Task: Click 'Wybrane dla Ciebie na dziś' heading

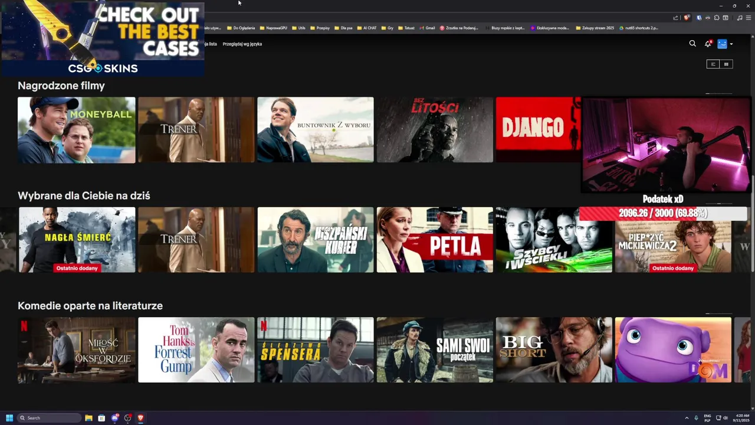Action: (84, 195)
